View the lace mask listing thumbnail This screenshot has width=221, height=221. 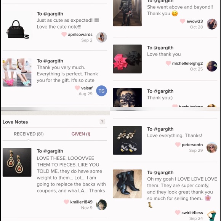[127, 98]
